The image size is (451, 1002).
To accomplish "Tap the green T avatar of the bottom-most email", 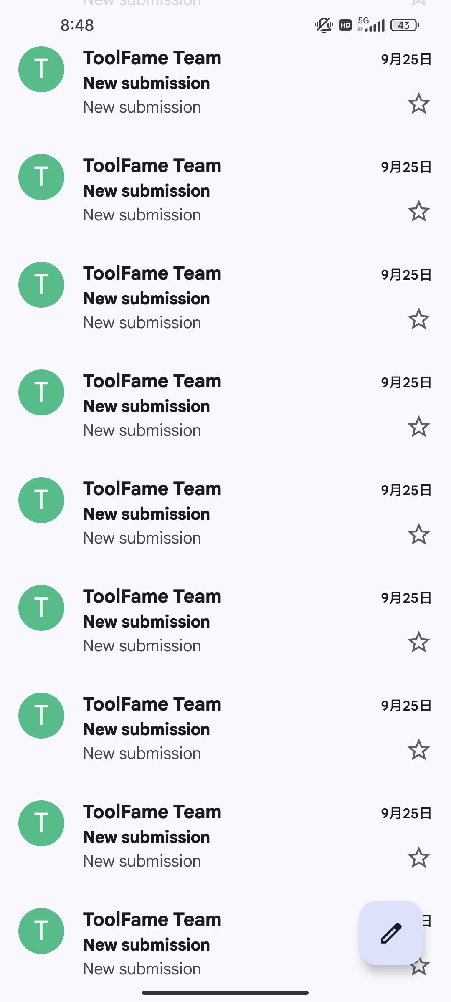I will [41, 931].
